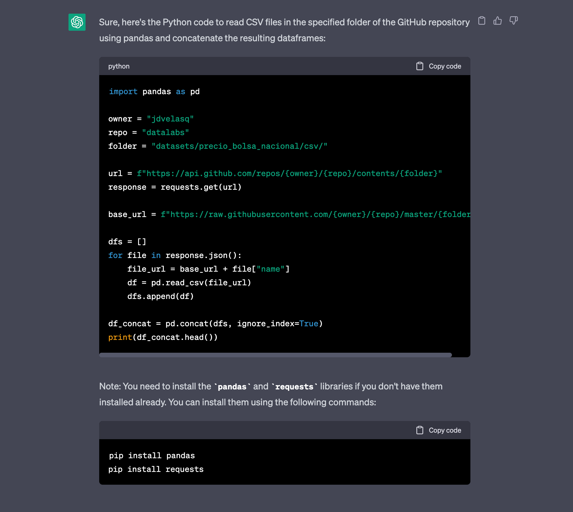
Task: Click the line 'dfs.append(df)'
Action: [161, 296]
